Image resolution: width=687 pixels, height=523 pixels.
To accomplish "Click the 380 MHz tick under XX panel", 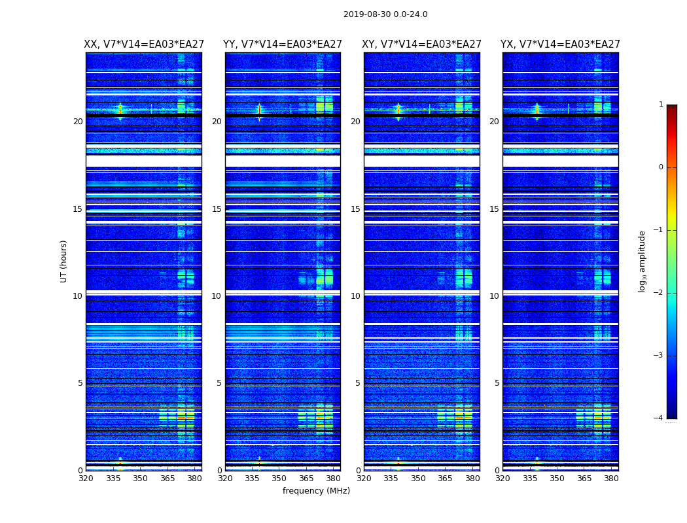I will click(x=194, y=479).
